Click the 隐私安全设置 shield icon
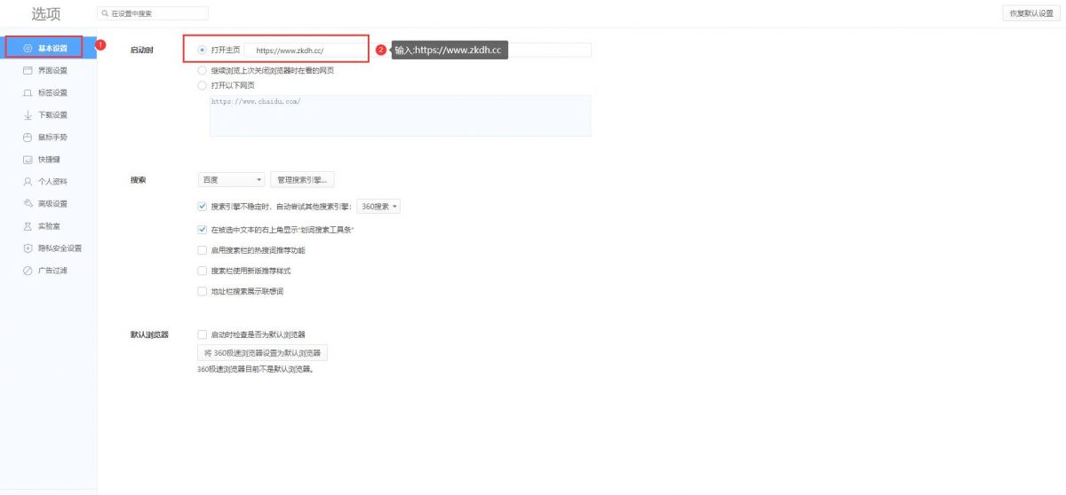Viewport: 1066px width, 495px height. [28, 248]
